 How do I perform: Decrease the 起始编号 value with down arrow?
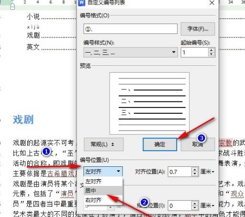212,54
